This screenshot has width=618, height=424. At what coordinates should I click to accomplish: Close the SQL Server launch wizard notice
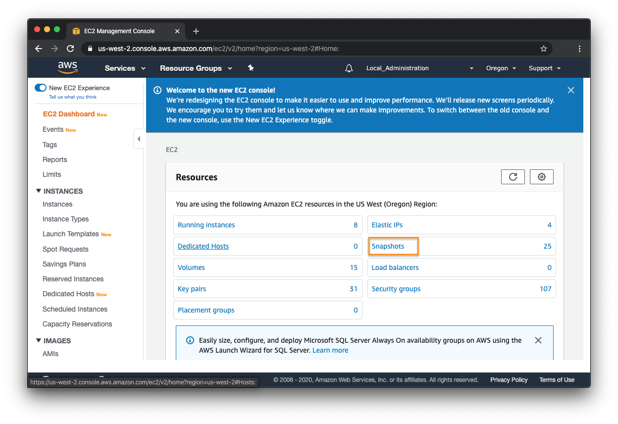538,340
